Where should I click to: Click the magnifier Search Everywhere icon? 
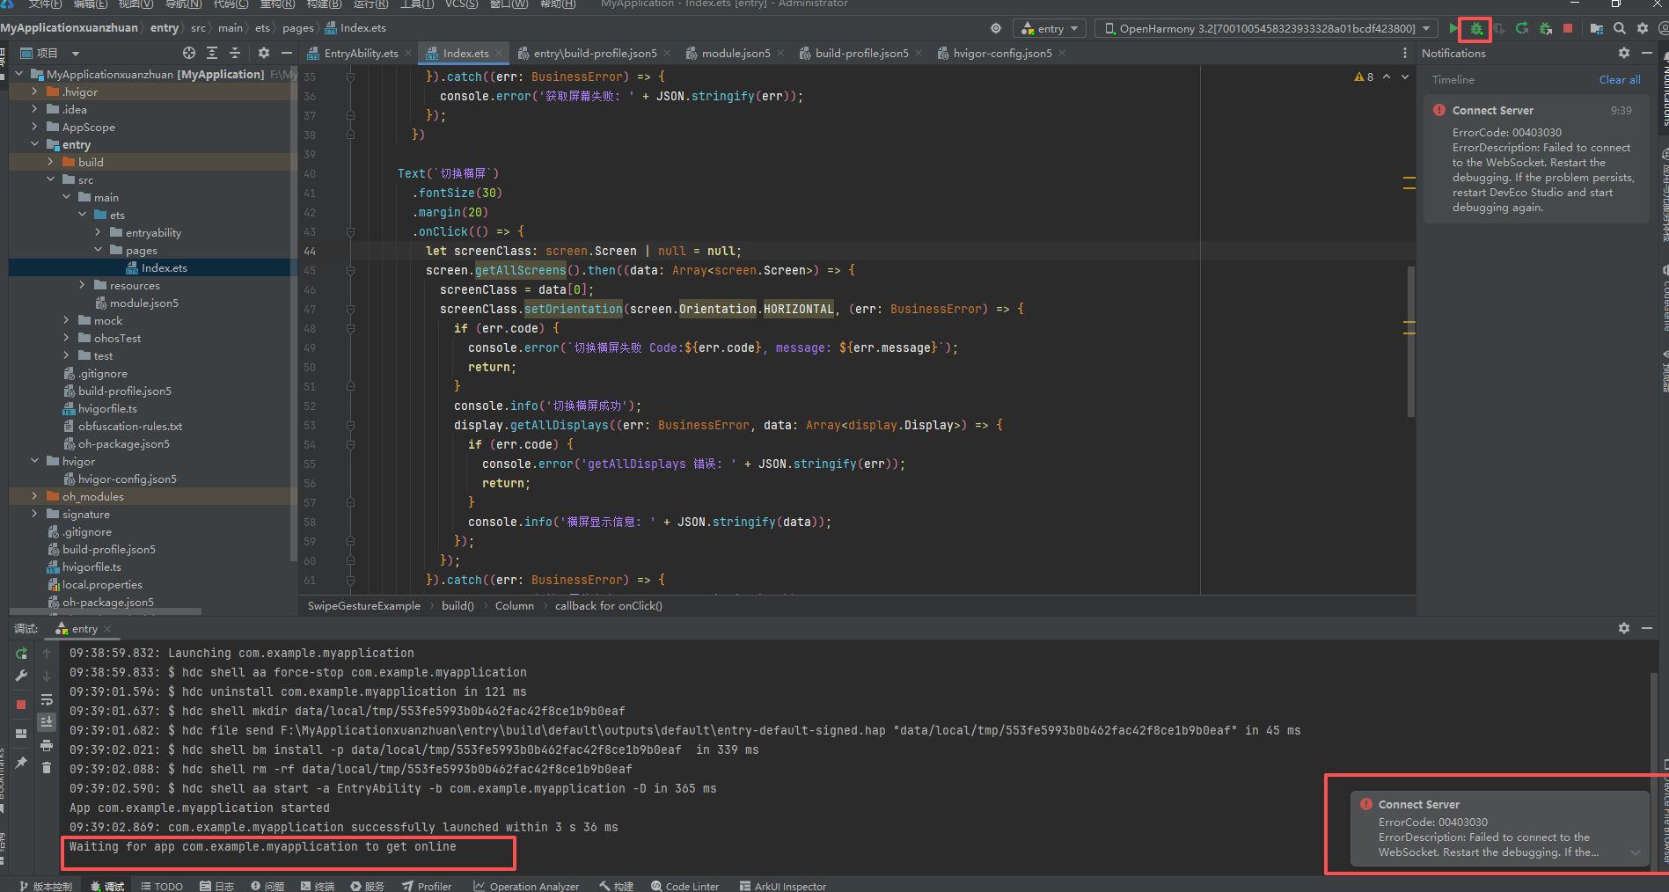click(x=1620, y=29)
